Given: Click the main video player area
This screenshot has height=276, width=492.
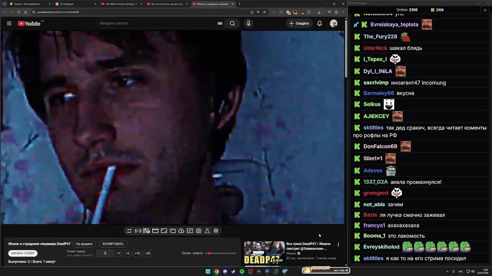Looking at the screenshot, I should click(172, 127).
